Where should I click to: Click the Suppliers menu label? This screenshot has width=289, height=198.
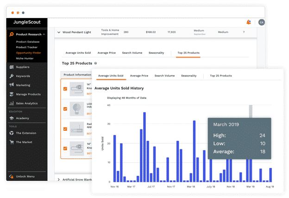point(23,67)
